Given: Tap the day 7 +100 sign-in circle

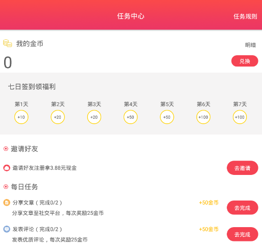Looking at the screenshot, I should tap(240, 117).
